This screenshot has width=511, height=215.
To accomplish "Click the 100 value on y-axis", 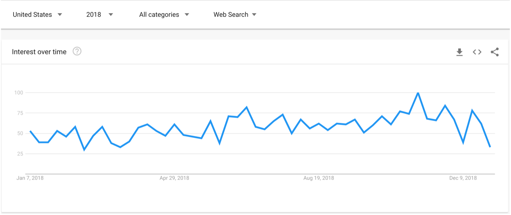I will (x=19, y=93).
